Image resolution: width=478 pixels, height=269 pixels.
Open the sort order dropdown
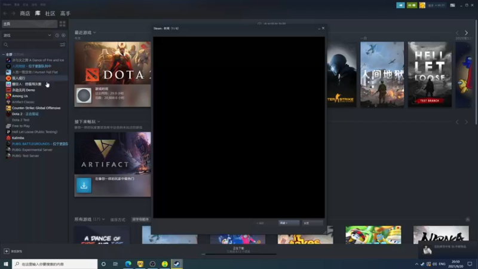click(140, 219)
